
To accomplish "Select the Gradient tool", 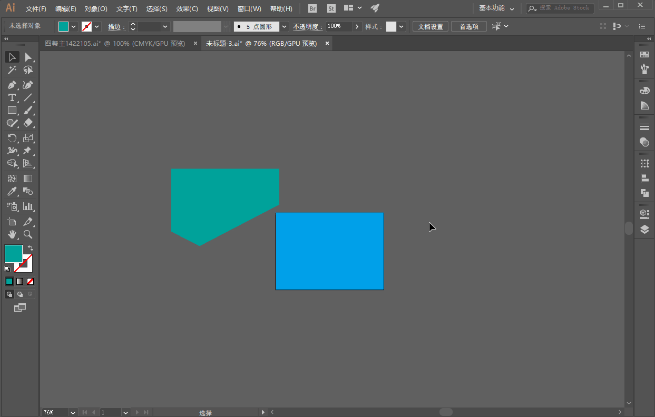I will tap(28, 178).
